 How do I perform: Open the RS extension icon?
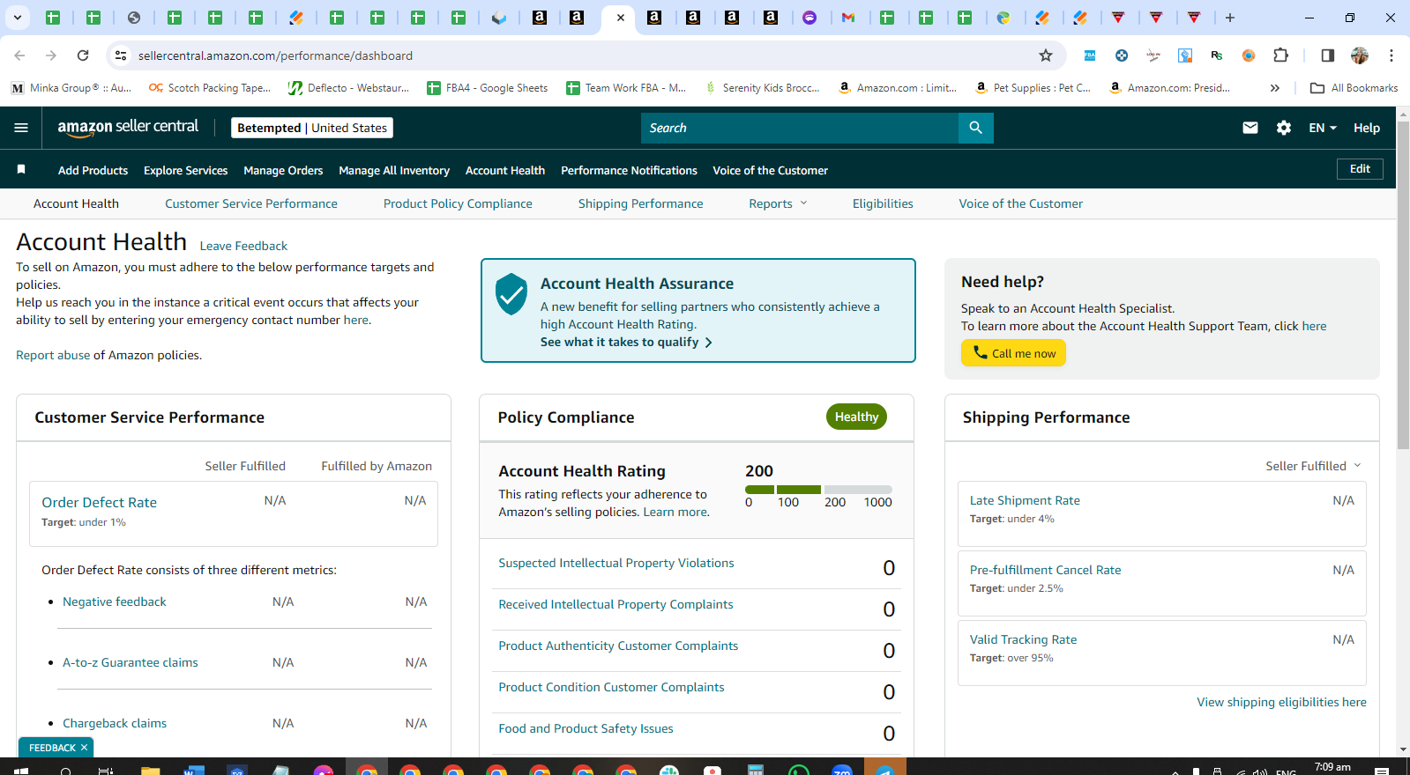1217,55
